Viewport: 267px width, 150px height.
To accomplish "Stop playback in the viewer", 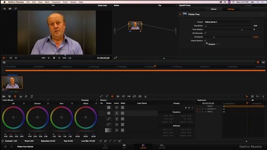I will pyautogui.click(x=54, y=58).
